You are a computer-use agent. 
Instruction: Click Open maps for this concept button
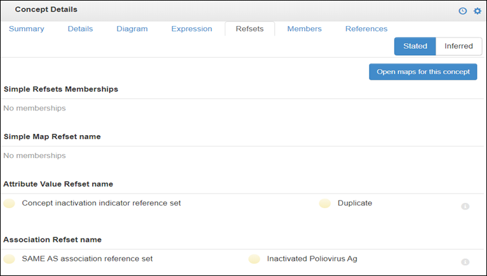[x=423, y=72]
